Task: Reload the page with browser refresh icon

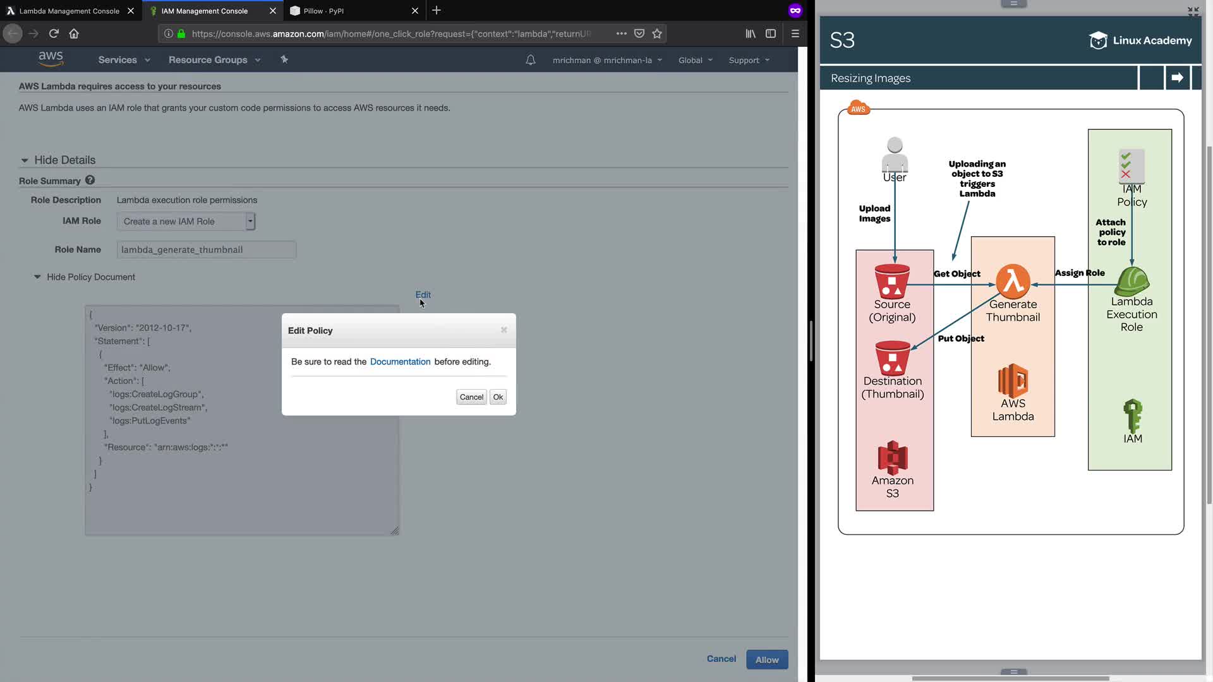Action: 54,33
